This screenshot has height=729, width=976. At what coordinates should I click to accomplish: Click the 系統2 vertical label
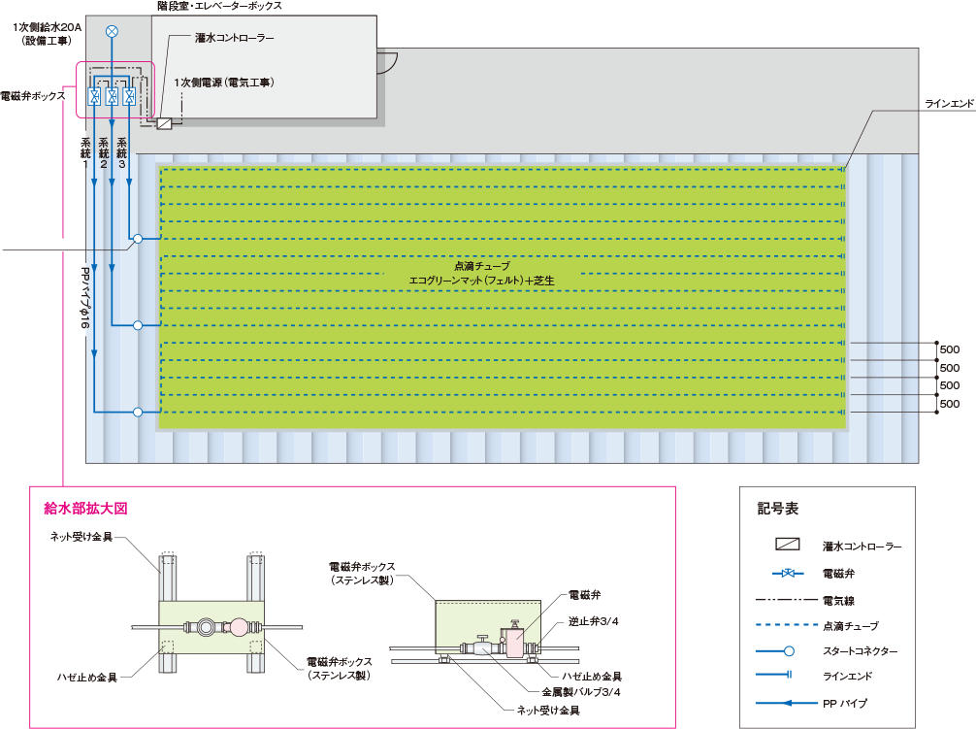[x=104, y=153]
